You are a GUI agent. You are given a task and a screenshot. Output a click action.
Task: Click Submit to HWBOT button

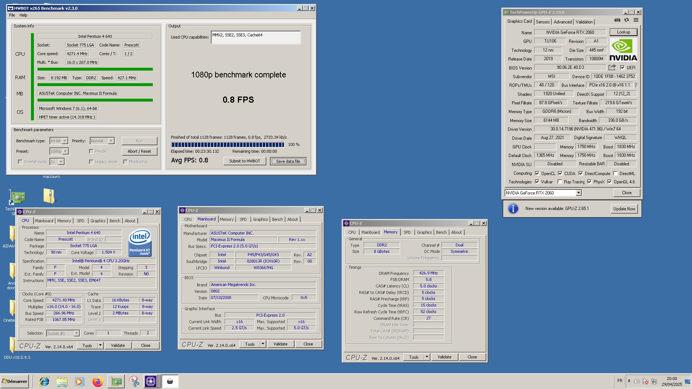[x=244, y=161]
